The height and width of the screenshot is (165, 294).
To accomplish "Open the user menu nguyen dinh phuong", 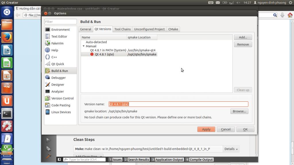I will (x=270, y=3).
